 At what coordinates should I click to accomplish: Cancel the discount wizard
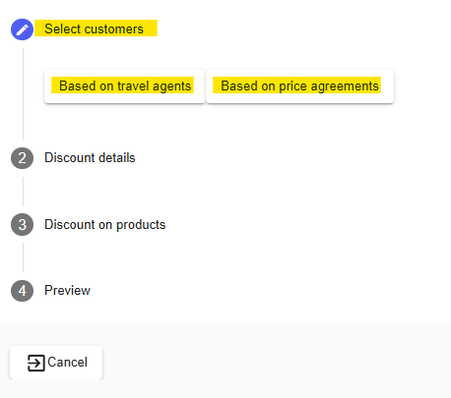[56, 363]
